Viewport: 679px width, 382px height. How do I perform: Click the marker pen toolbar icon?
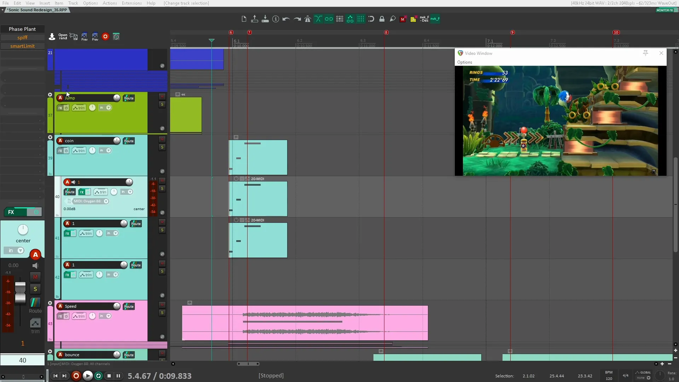(x=393, y=19)
